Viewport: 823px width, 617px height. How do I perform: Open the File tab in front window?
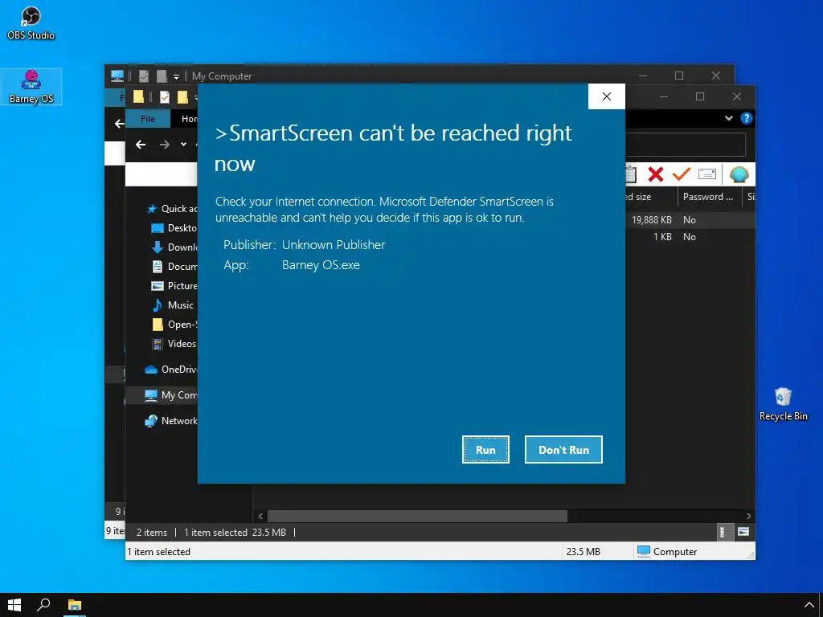pyautogui.click(x=148, y=119)
